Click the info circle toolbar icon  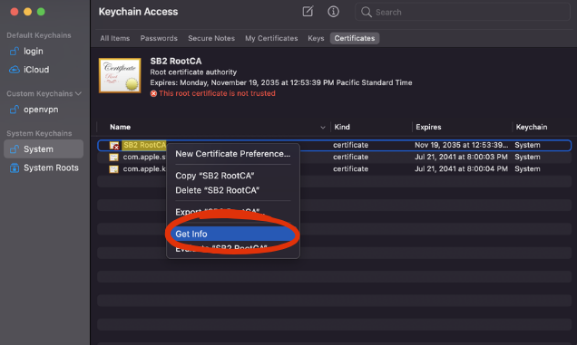click(x=333, y=12)
